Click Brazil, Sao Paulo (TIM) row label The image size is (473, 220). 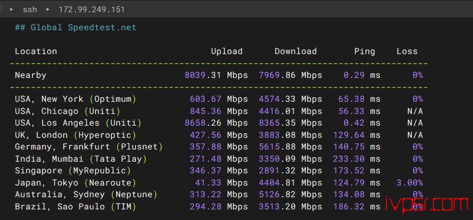click(75, 207)
